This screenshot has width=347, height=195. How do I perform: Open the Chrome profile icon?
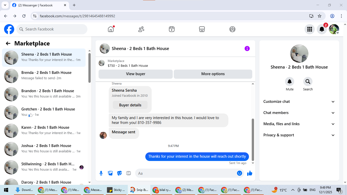pos(332,16)
